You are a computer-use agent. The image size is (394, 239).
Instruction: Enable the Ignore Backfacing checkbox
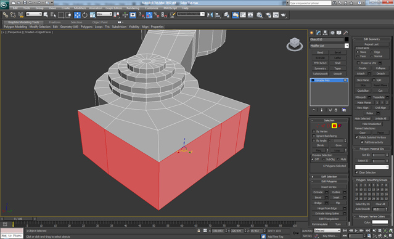tap(314, 136)
